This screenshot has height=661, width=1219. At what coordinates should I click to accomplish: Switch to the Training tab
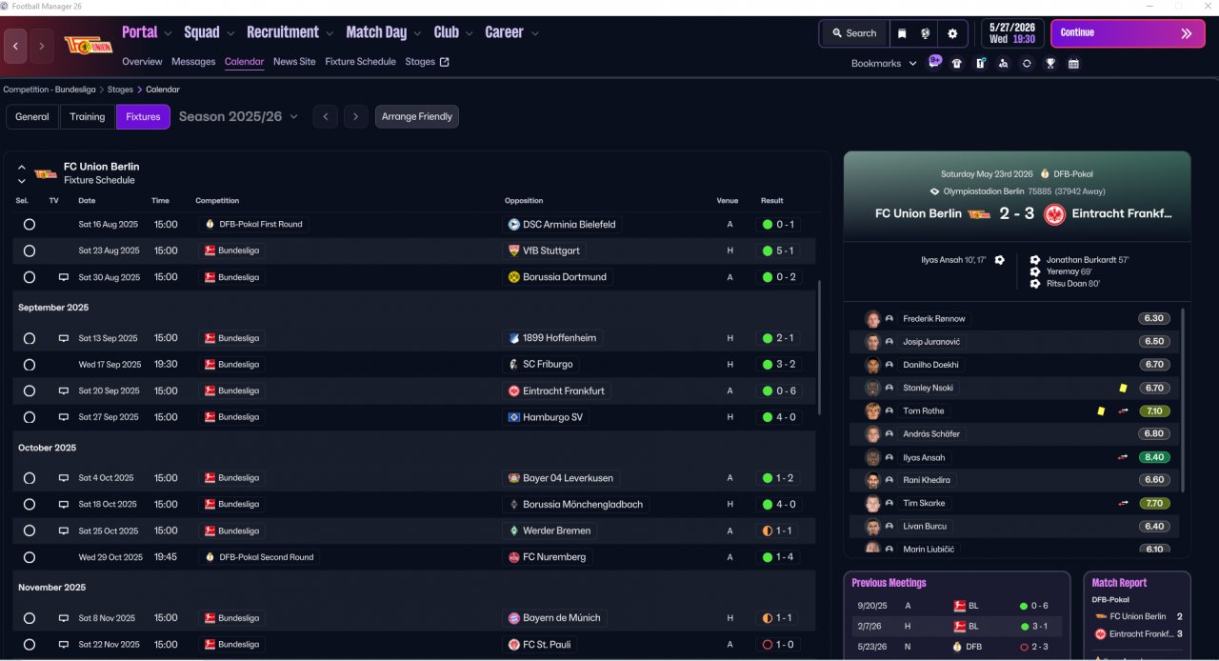[x=87, y=117]
